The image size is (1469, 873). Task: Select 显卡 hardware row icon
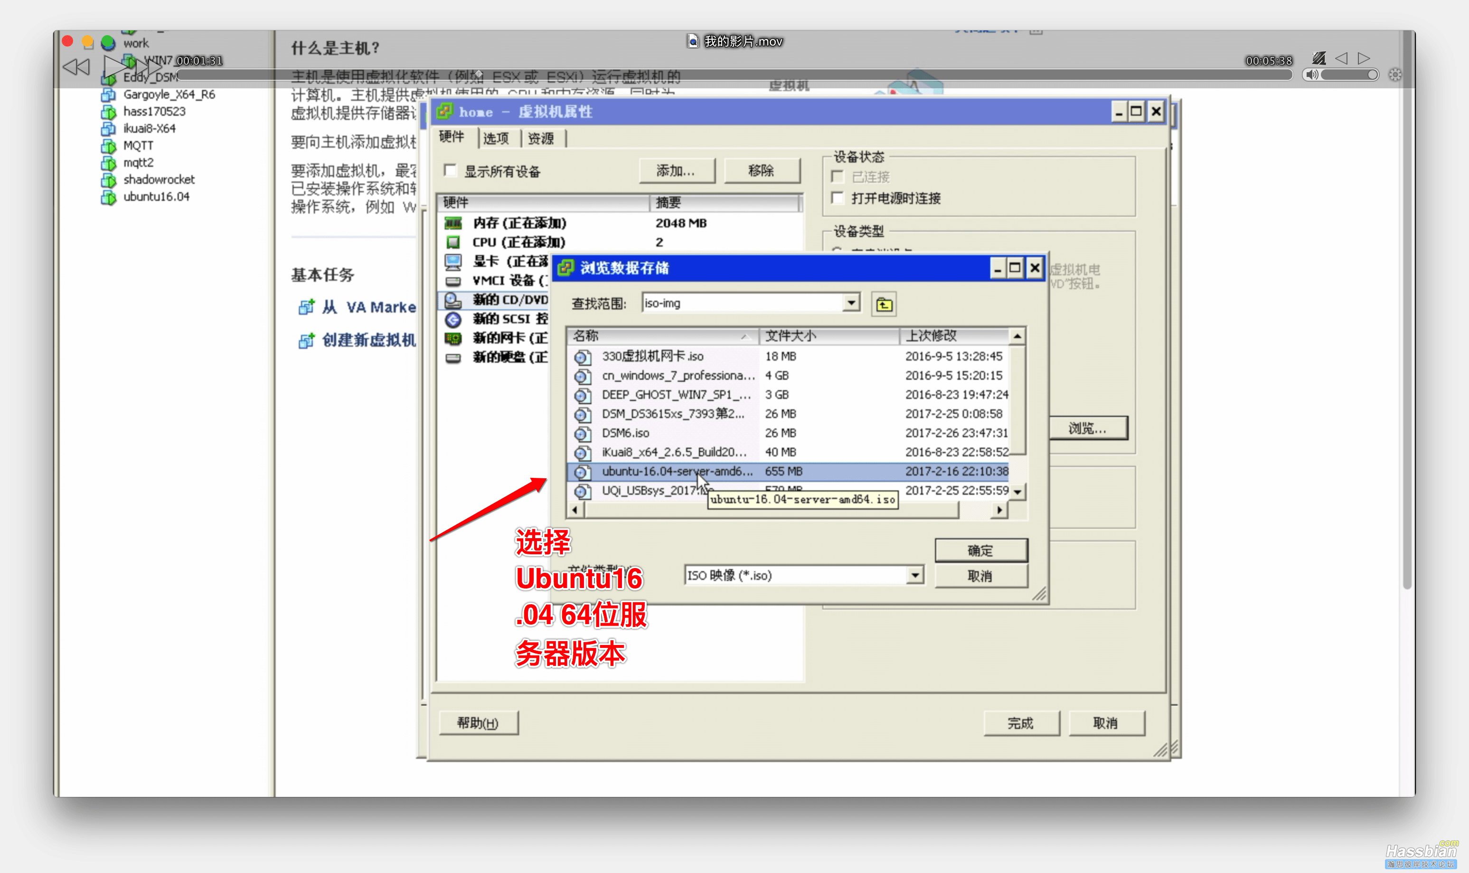[x=453, y=261]
